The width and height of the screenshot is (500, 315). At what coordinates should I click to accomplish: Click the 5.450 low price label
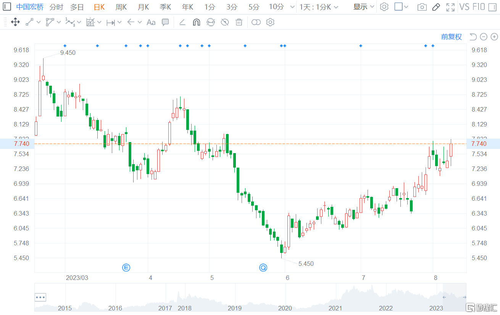tap(306, 264)
